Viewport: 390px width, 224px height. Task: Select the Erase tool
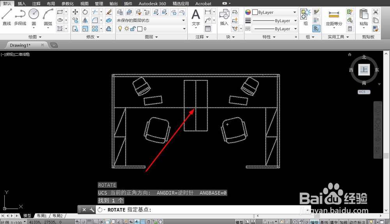[109, 12]
